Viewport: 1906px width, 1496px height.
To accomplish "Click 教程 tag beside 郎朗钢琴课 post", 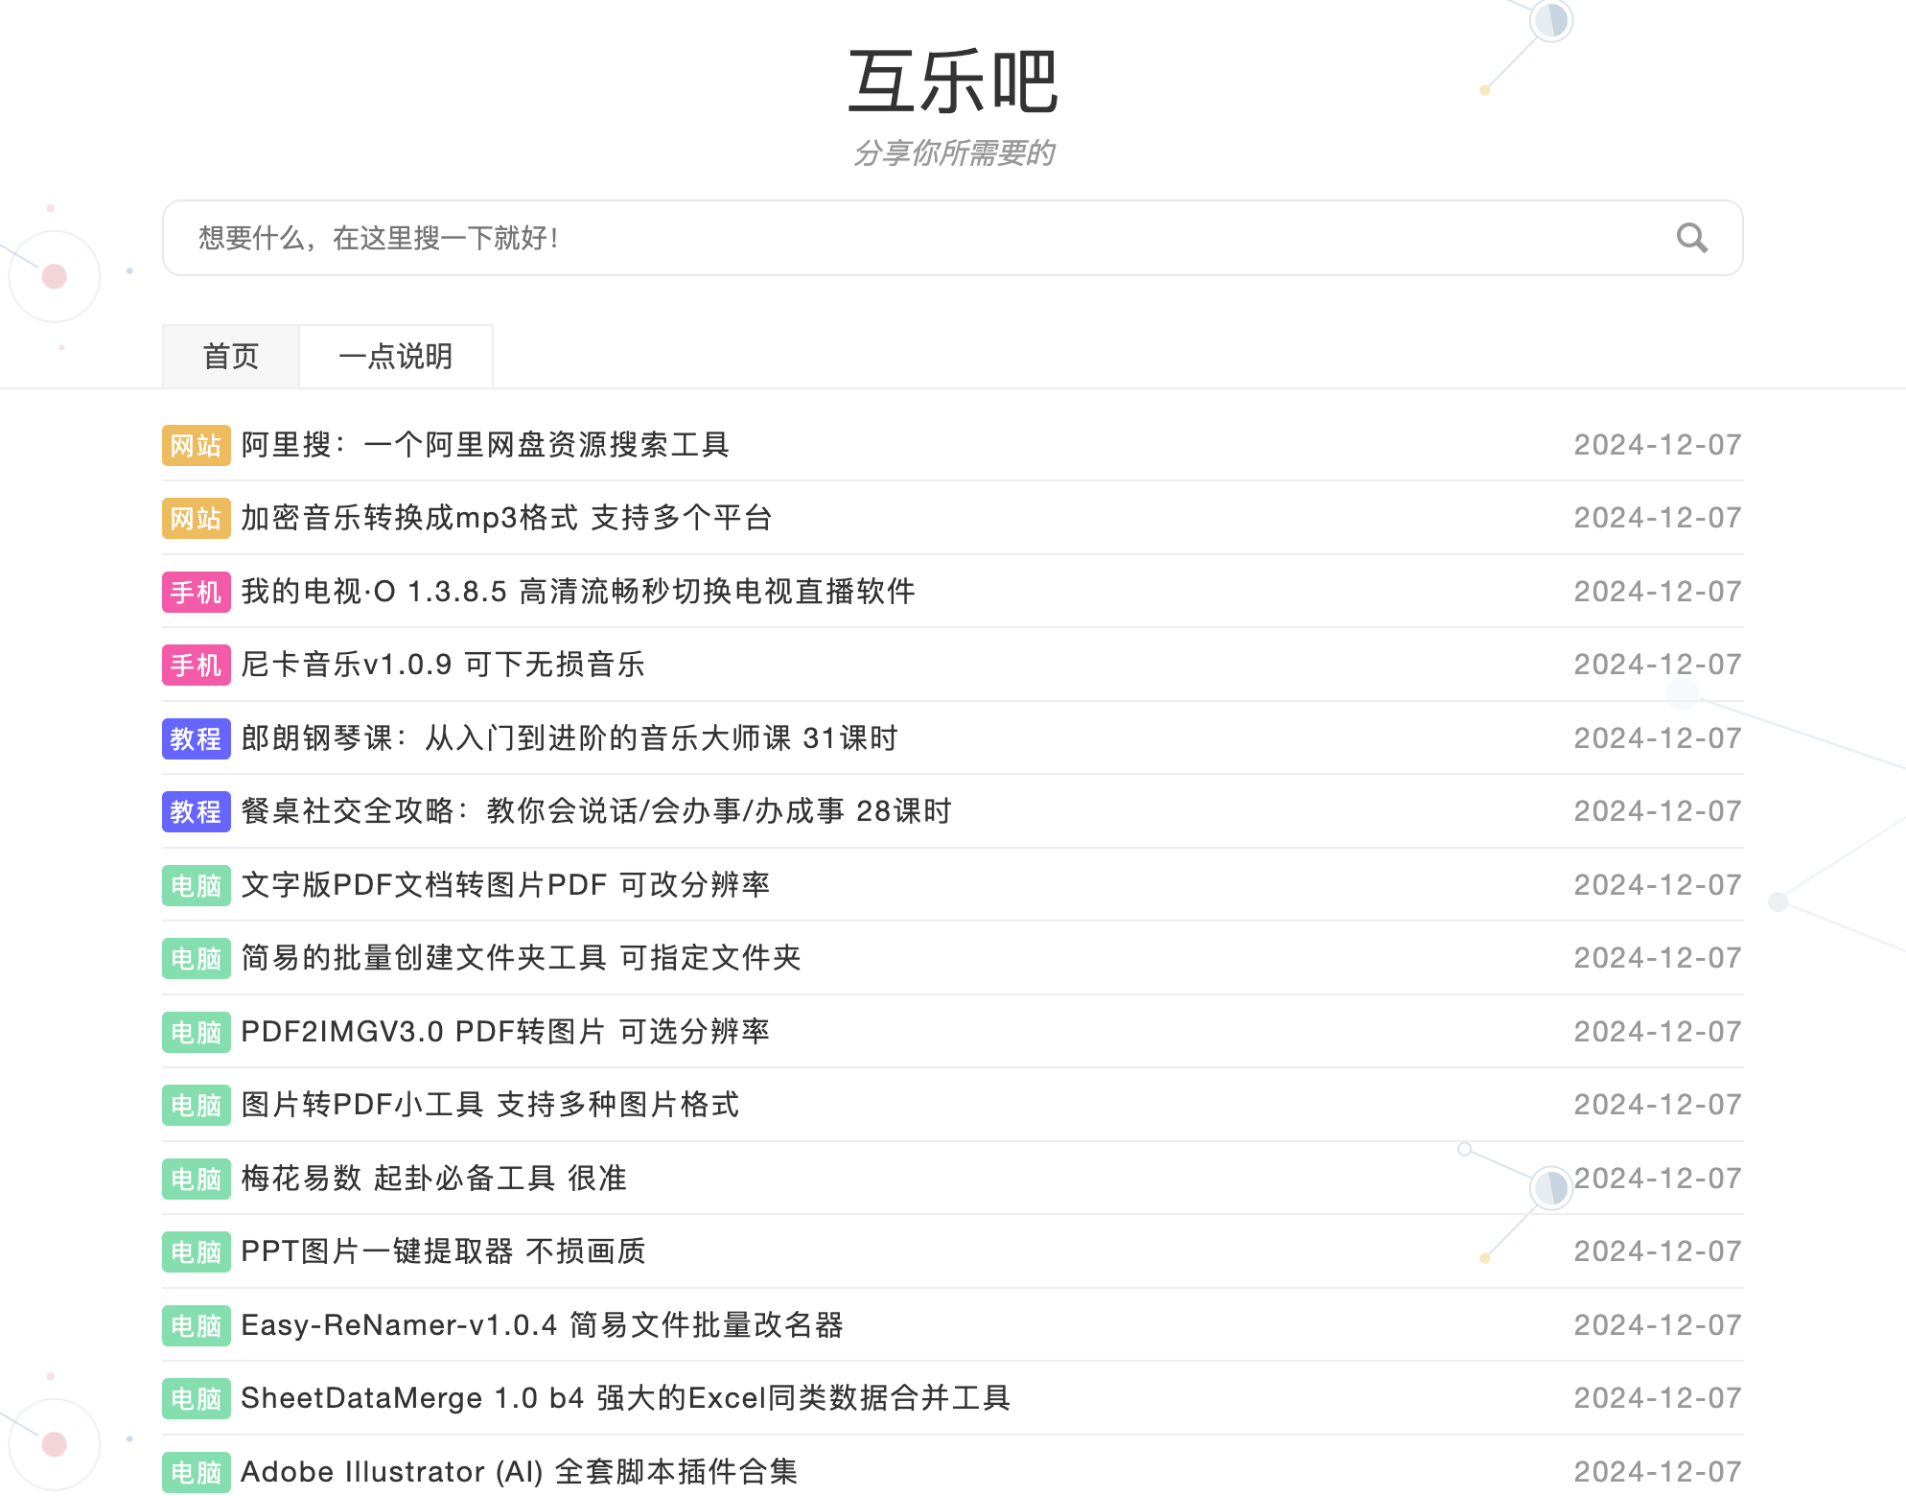I will (196, 738).
